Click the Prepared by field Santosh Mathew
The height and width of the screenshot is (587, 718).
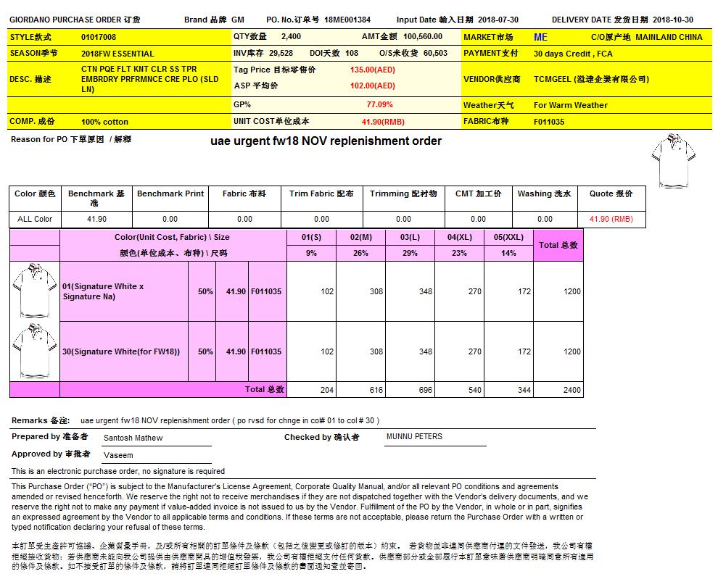point(133,438)
